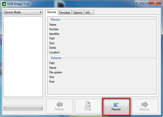Click the Rescan button
The image size is (163, 117).
click(x=116, y=106)
